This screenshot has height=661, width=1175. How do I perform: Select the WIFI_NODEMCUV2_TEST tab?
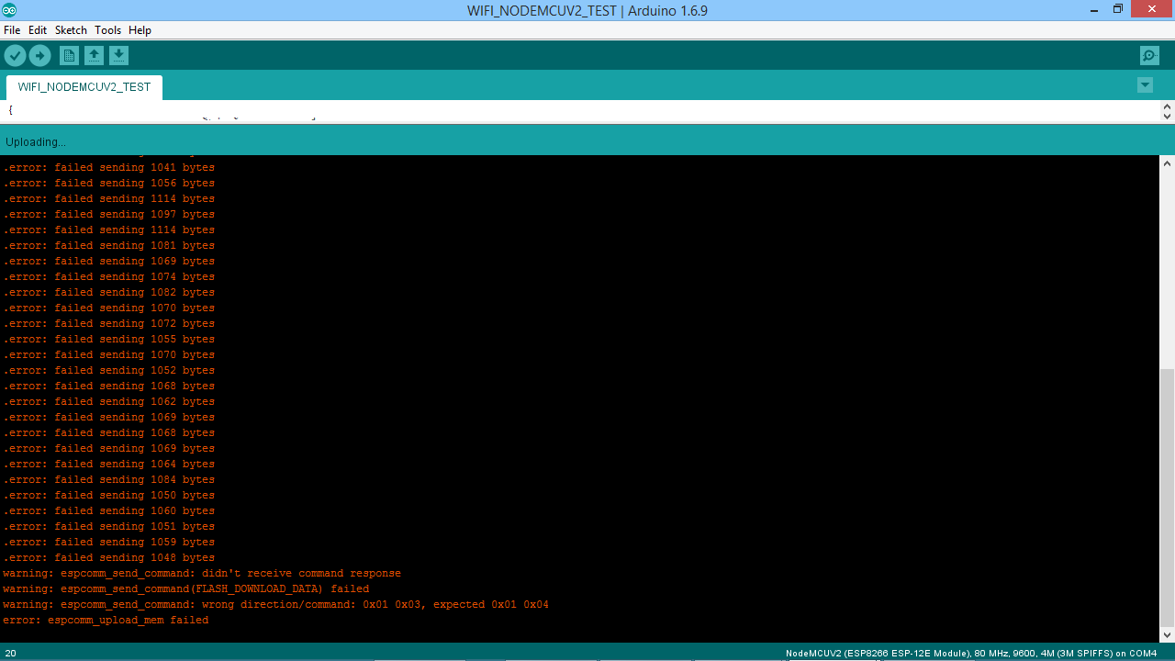(84, 87)
